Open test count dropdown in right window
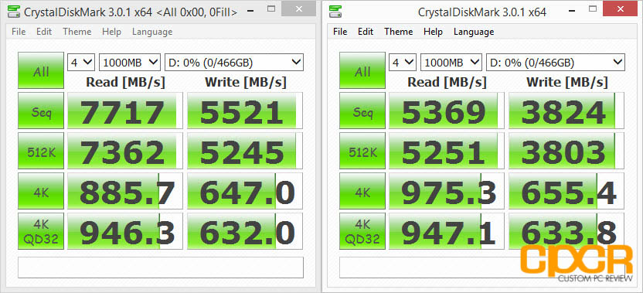The width and height of the screenshot is (643, 293). tap(403, 63)
